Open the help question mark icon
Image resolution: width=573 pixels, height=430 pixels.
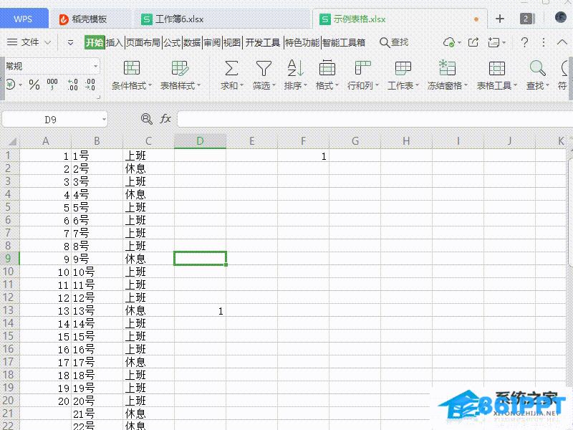tap(524, 42)
